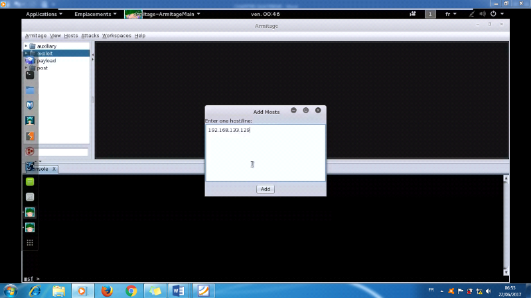Open Microsoft Word from Windows taskbar
This screenshot has height=298, width=531.
pyautogui.click(x=179, y=291)
